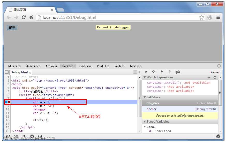Open the Console tab
The height and width of the screenshot is (143, 226).
[x=135, y=66]
